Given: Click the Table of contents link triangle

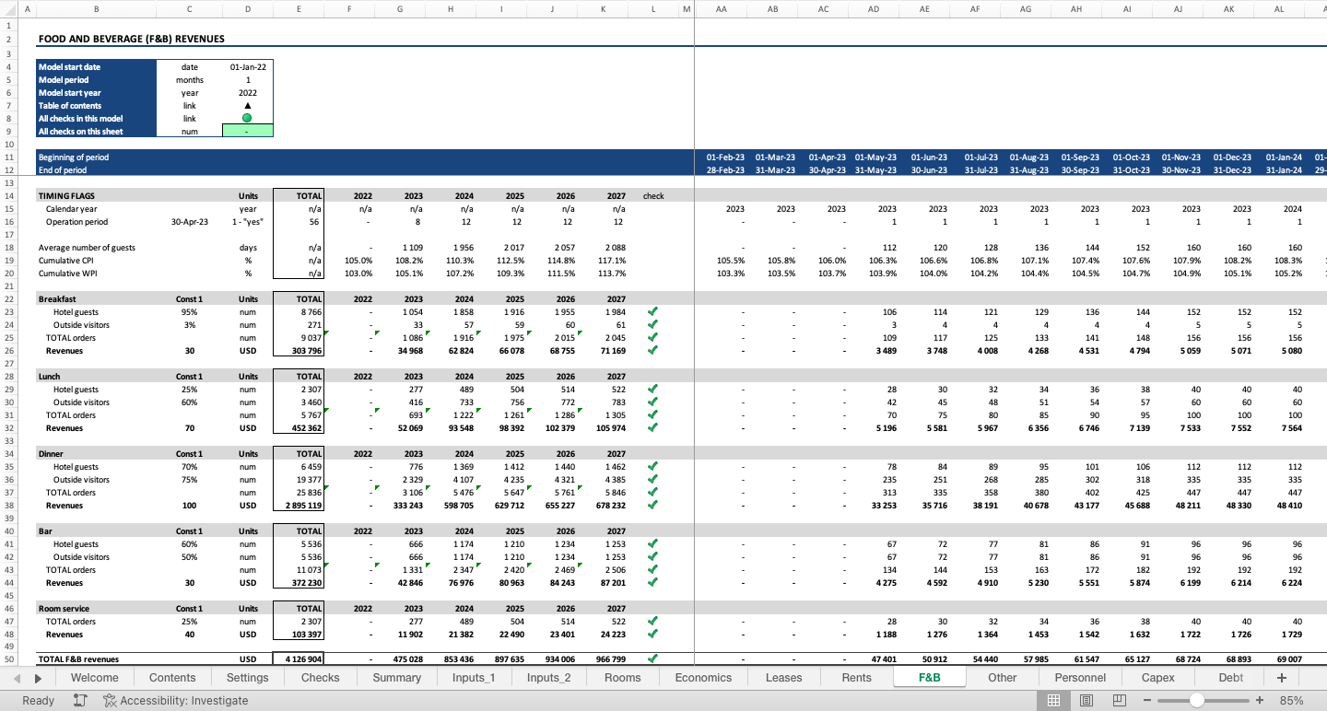Looking at the screenshot, I should pos(248,105).
